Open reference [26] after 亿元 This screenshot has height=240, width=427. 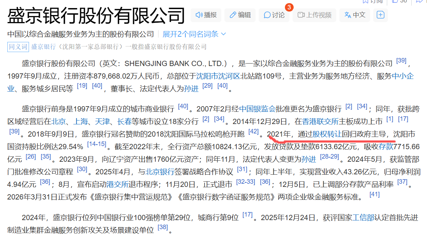[31, 157]
